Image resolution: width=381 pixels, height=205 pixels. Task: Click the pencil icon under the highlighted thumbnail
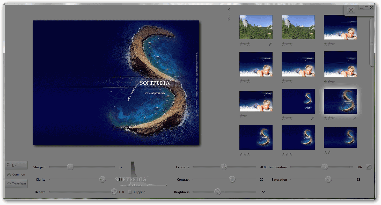(355, 118)
